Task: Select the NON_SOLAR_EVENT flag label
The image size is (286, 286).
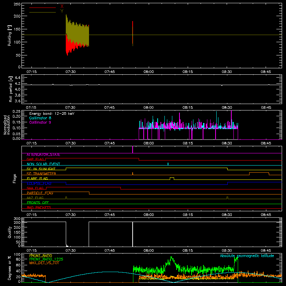Action: (43, 164)
